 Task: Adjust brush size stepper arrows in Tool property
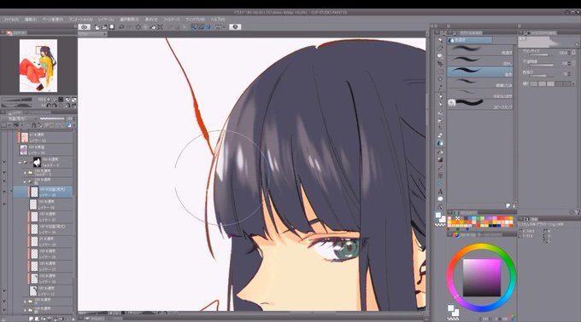[570, 53]
